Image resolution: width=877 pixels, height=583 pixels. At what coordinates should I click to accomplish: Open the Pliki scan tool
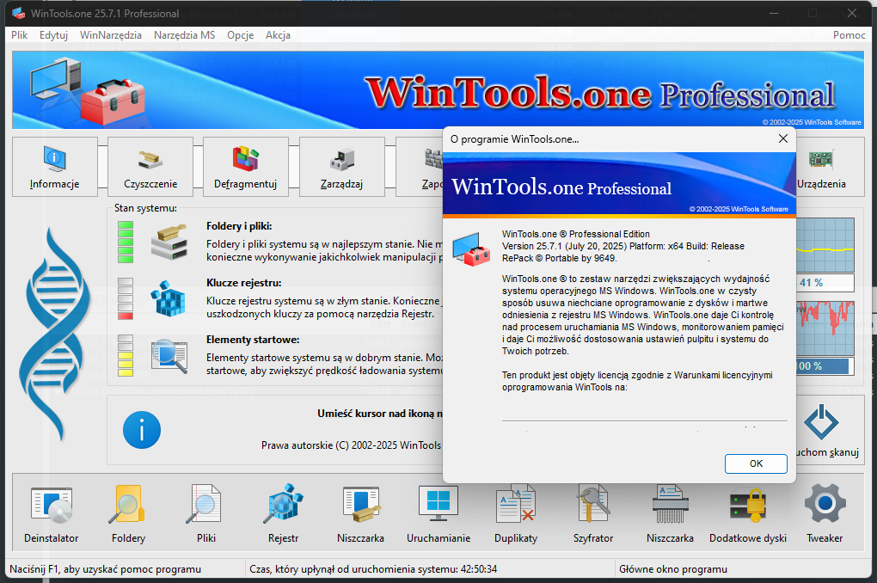click(205, 513)
